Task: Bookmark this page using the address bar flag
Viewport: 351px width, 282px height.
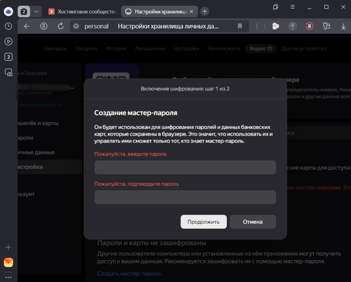Action: pyautogui.click(x=240, y=26)
